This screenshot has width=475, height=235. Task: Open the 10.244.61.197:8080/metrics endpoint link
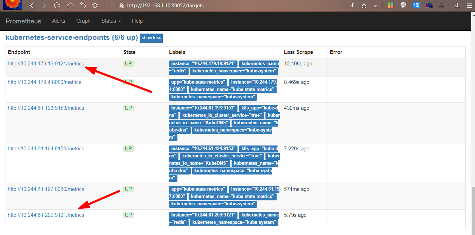click(x=46, y=189)
